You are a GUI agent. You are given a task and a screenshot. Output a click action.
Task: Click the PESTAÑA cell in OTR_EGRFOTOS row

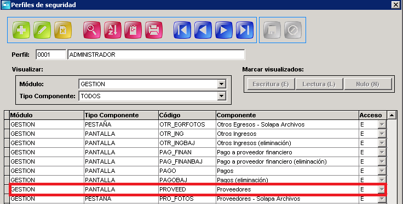122,124
